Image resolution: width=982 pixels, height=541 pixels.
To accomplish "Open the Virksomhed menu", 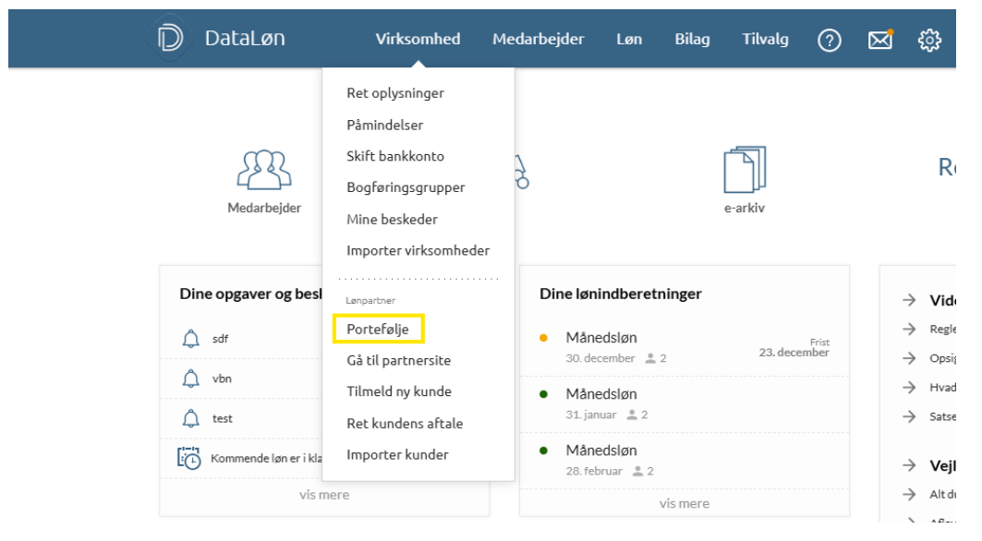I will coord(418,39).
